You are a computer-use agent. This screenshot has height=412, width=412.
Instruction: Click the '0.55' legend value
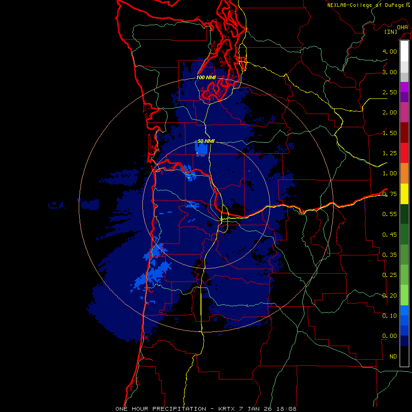(390, 214)
